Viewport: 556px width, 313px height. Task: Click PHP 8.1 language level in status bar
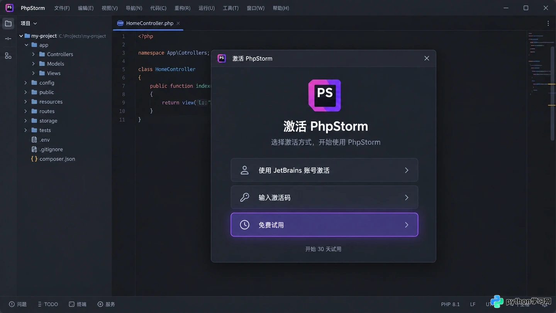(450, 304)
